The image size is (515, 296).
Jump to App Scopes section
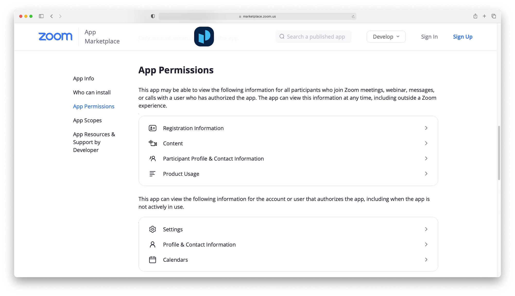87,120
